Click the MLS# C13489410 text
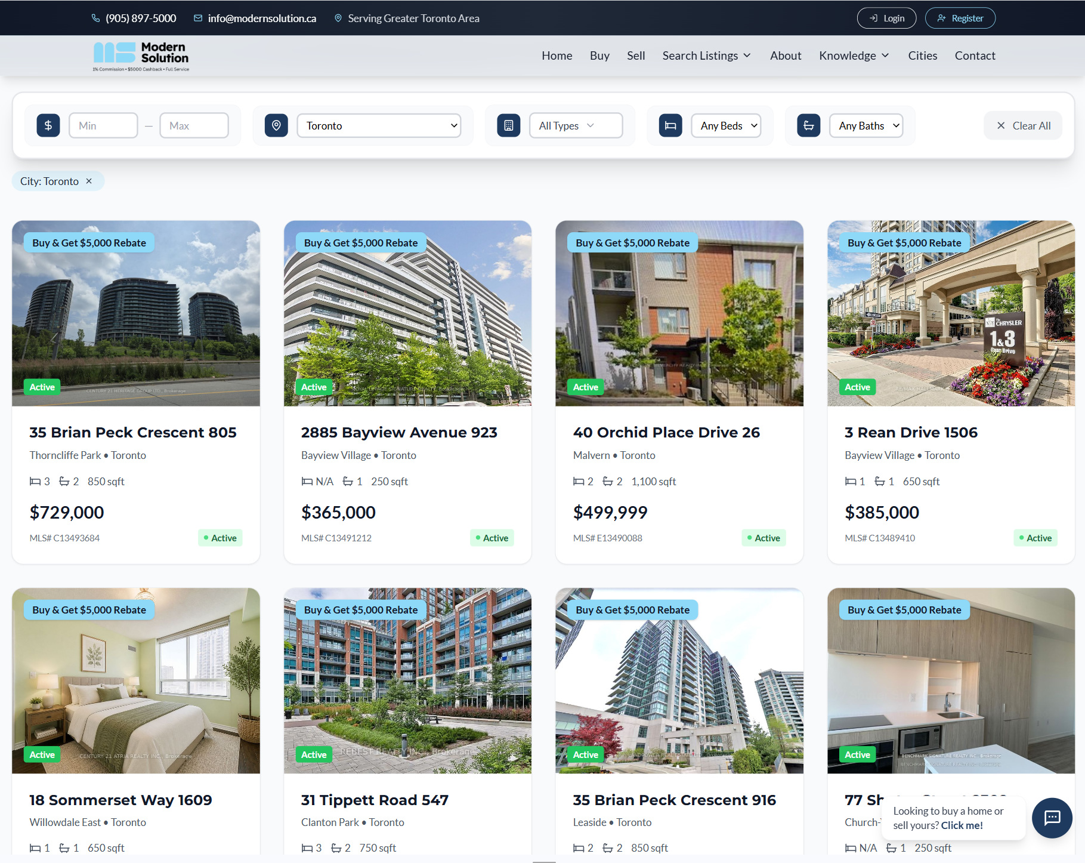 pos(880,538)
